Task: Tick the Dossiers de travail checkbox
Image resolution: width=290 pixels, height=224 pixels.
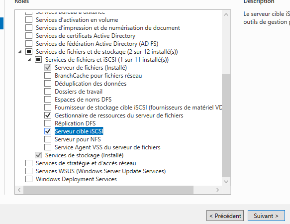Action: (x=48, y=92)
